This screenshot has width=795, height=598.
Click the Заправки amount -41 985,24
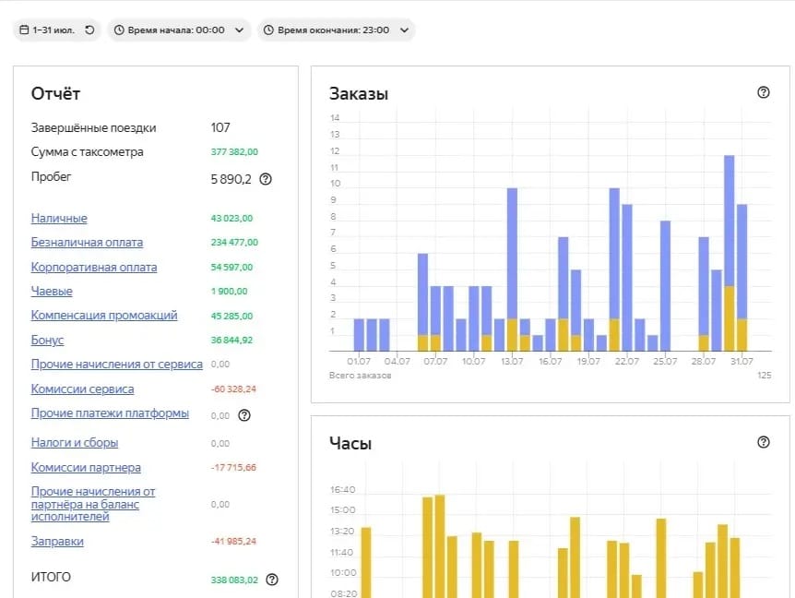click(x=233, y=541)
